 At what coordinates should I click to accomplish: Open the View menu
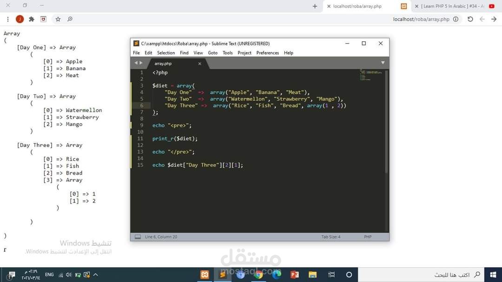coord(198,53)
